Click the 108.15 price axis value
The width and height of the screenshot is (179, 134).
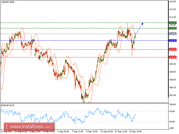pos(173,87)
